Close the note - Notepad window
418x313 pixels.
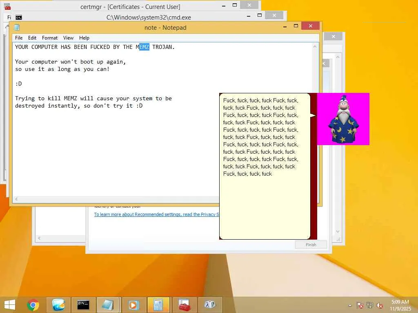[x=310, y=26]
